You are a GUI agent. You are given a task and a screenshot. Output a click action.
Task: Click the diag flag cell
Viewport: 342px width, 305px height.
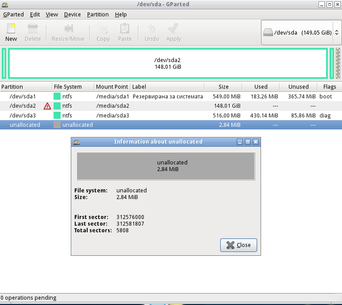pos(325,115)
